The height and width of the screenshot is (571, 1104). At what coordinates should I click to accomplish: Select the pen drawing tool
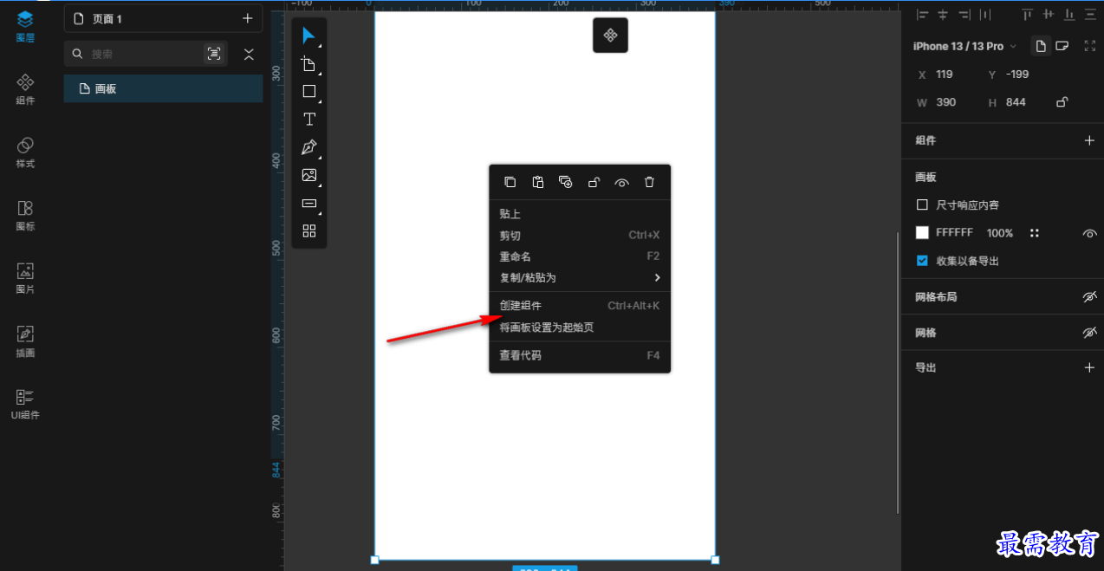pos(309,147)
